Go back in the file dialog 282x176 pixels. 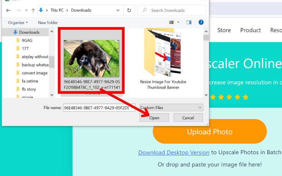tap(8, 11)
